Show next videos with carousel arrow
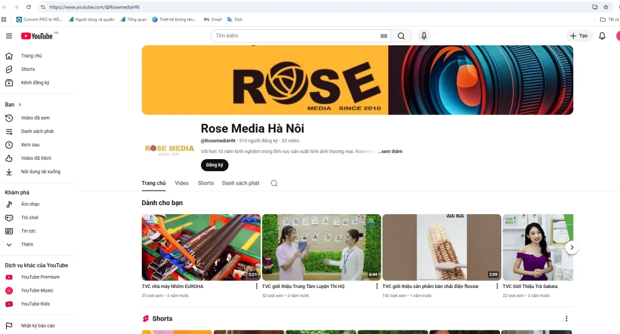This screenshot has width=620, height=334. point(572,247)
